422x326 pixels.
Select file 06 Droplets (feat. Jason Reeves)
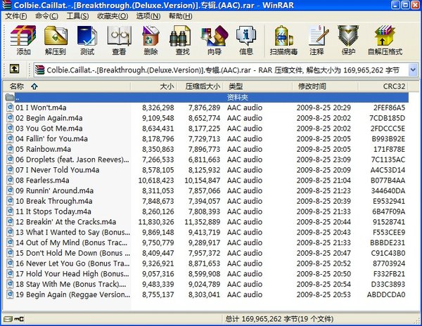click(x=72, y=159)
